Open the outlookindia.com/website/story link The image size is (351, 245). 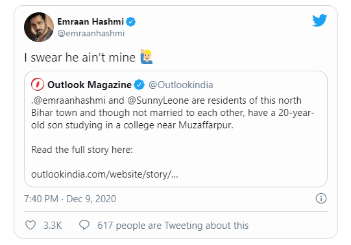104,174
